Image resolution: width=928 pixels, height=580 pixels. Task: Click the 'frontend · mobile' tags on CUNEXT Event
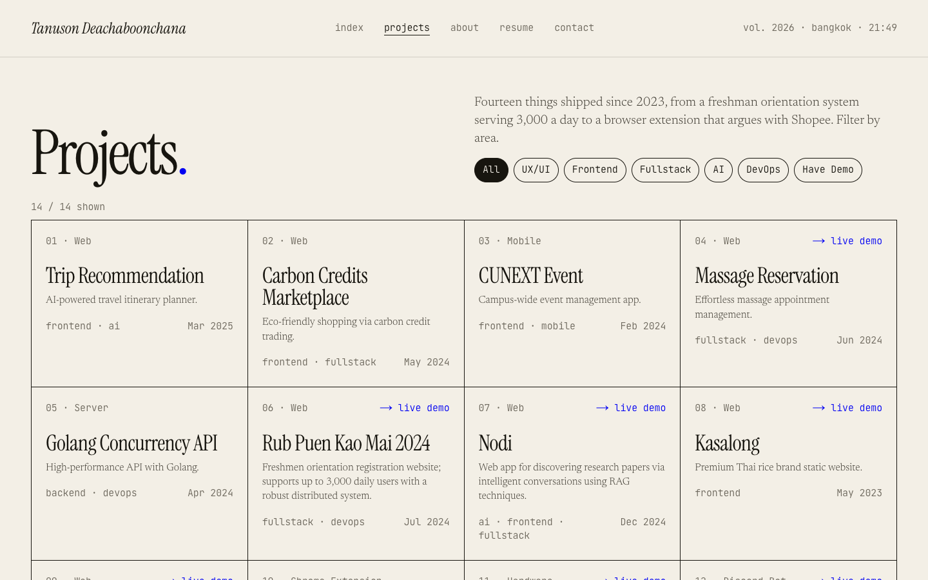pyautogui.click(x=527, y=326)
